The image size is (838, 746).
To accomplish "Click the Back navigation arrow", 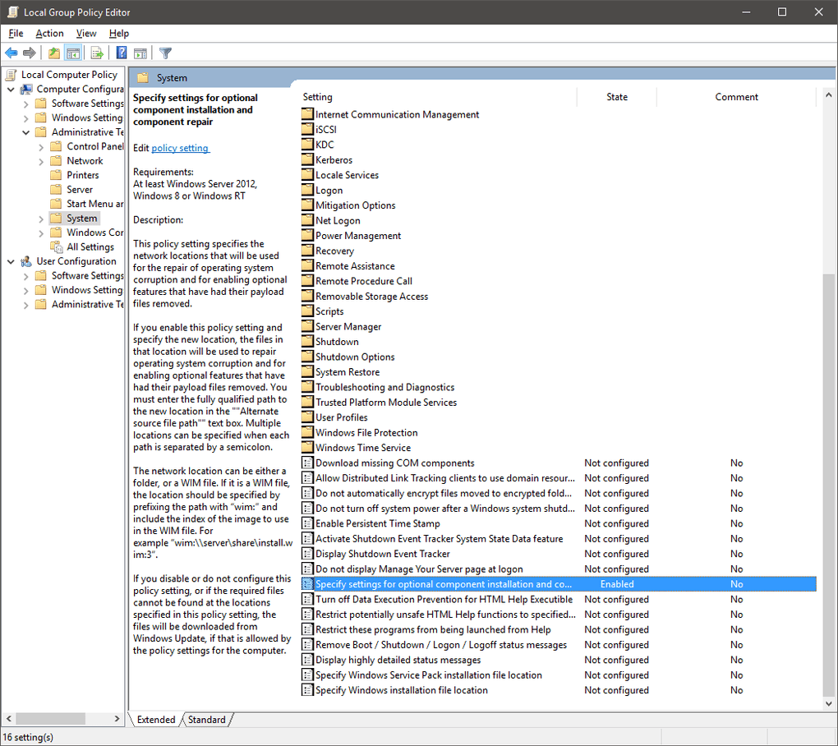I will [11, 53].
